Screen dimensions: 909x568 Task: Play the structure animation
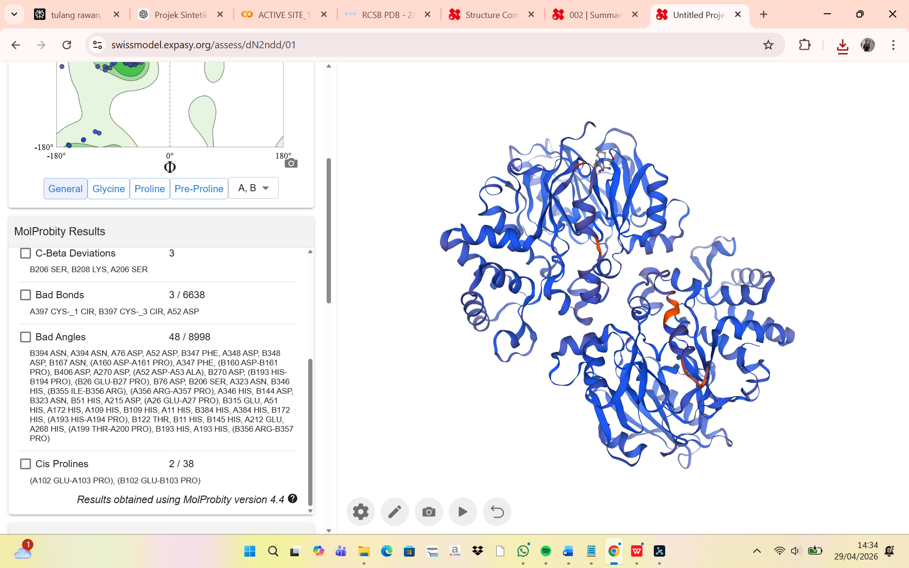(463, 512)
